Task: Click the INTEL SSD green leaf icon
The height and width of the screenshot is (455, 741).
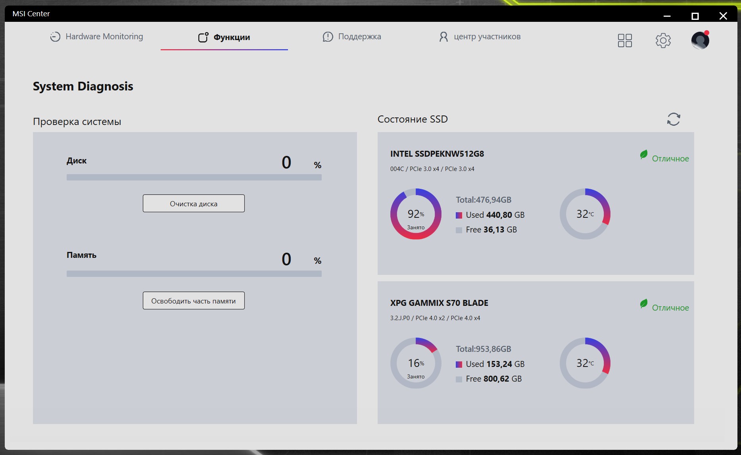Action: coord(643,155)
